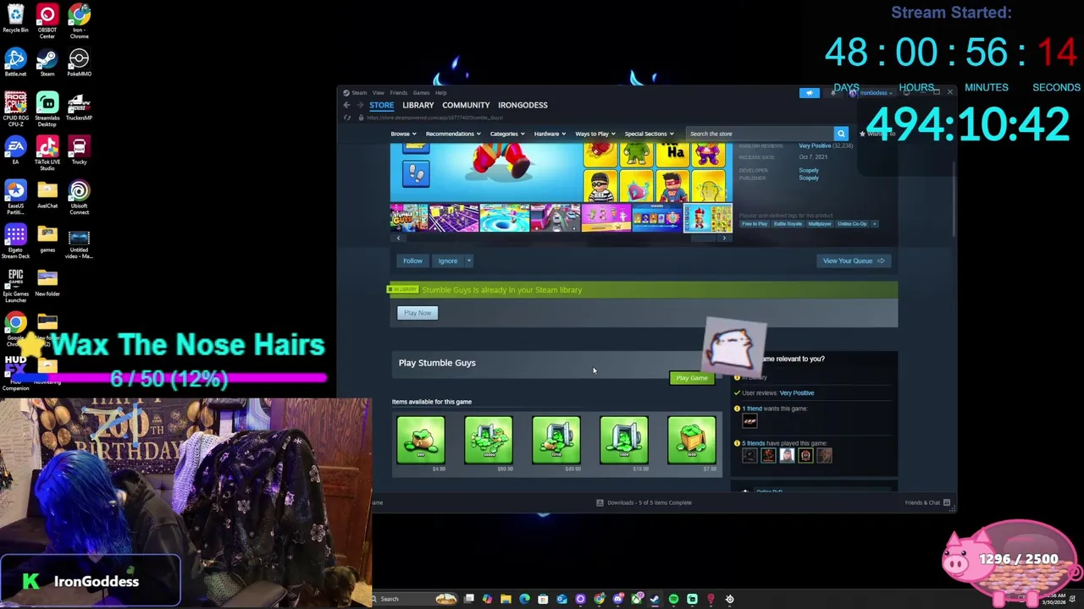
Task: Open Steam announcements megaphone button
Action: (x=809, y=93)
